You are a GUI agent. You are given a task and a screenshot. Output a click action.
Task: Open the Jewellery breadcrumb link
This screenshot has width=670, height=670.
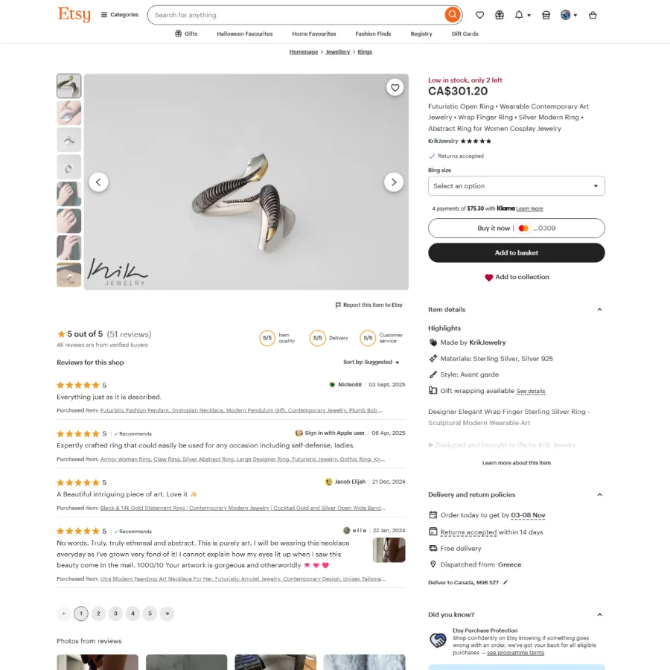pos(337,51)
